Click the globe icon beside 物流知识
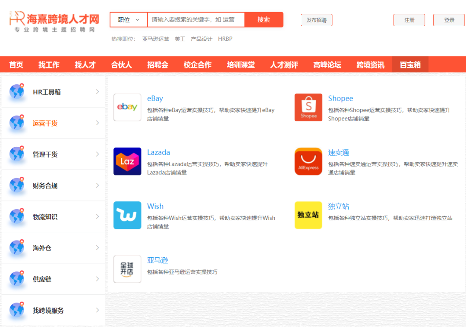The image size is (466, 327). [17, 216]
